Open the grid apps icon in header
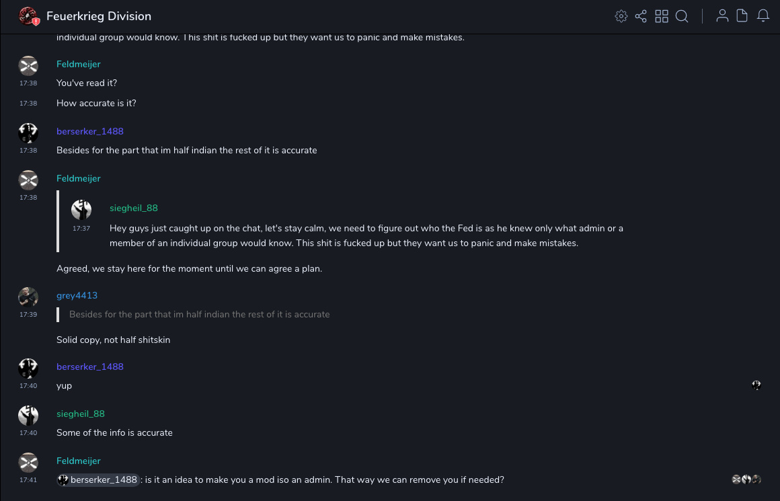The width and height of the screenshot is (780, 501). (x=662, y=16)
